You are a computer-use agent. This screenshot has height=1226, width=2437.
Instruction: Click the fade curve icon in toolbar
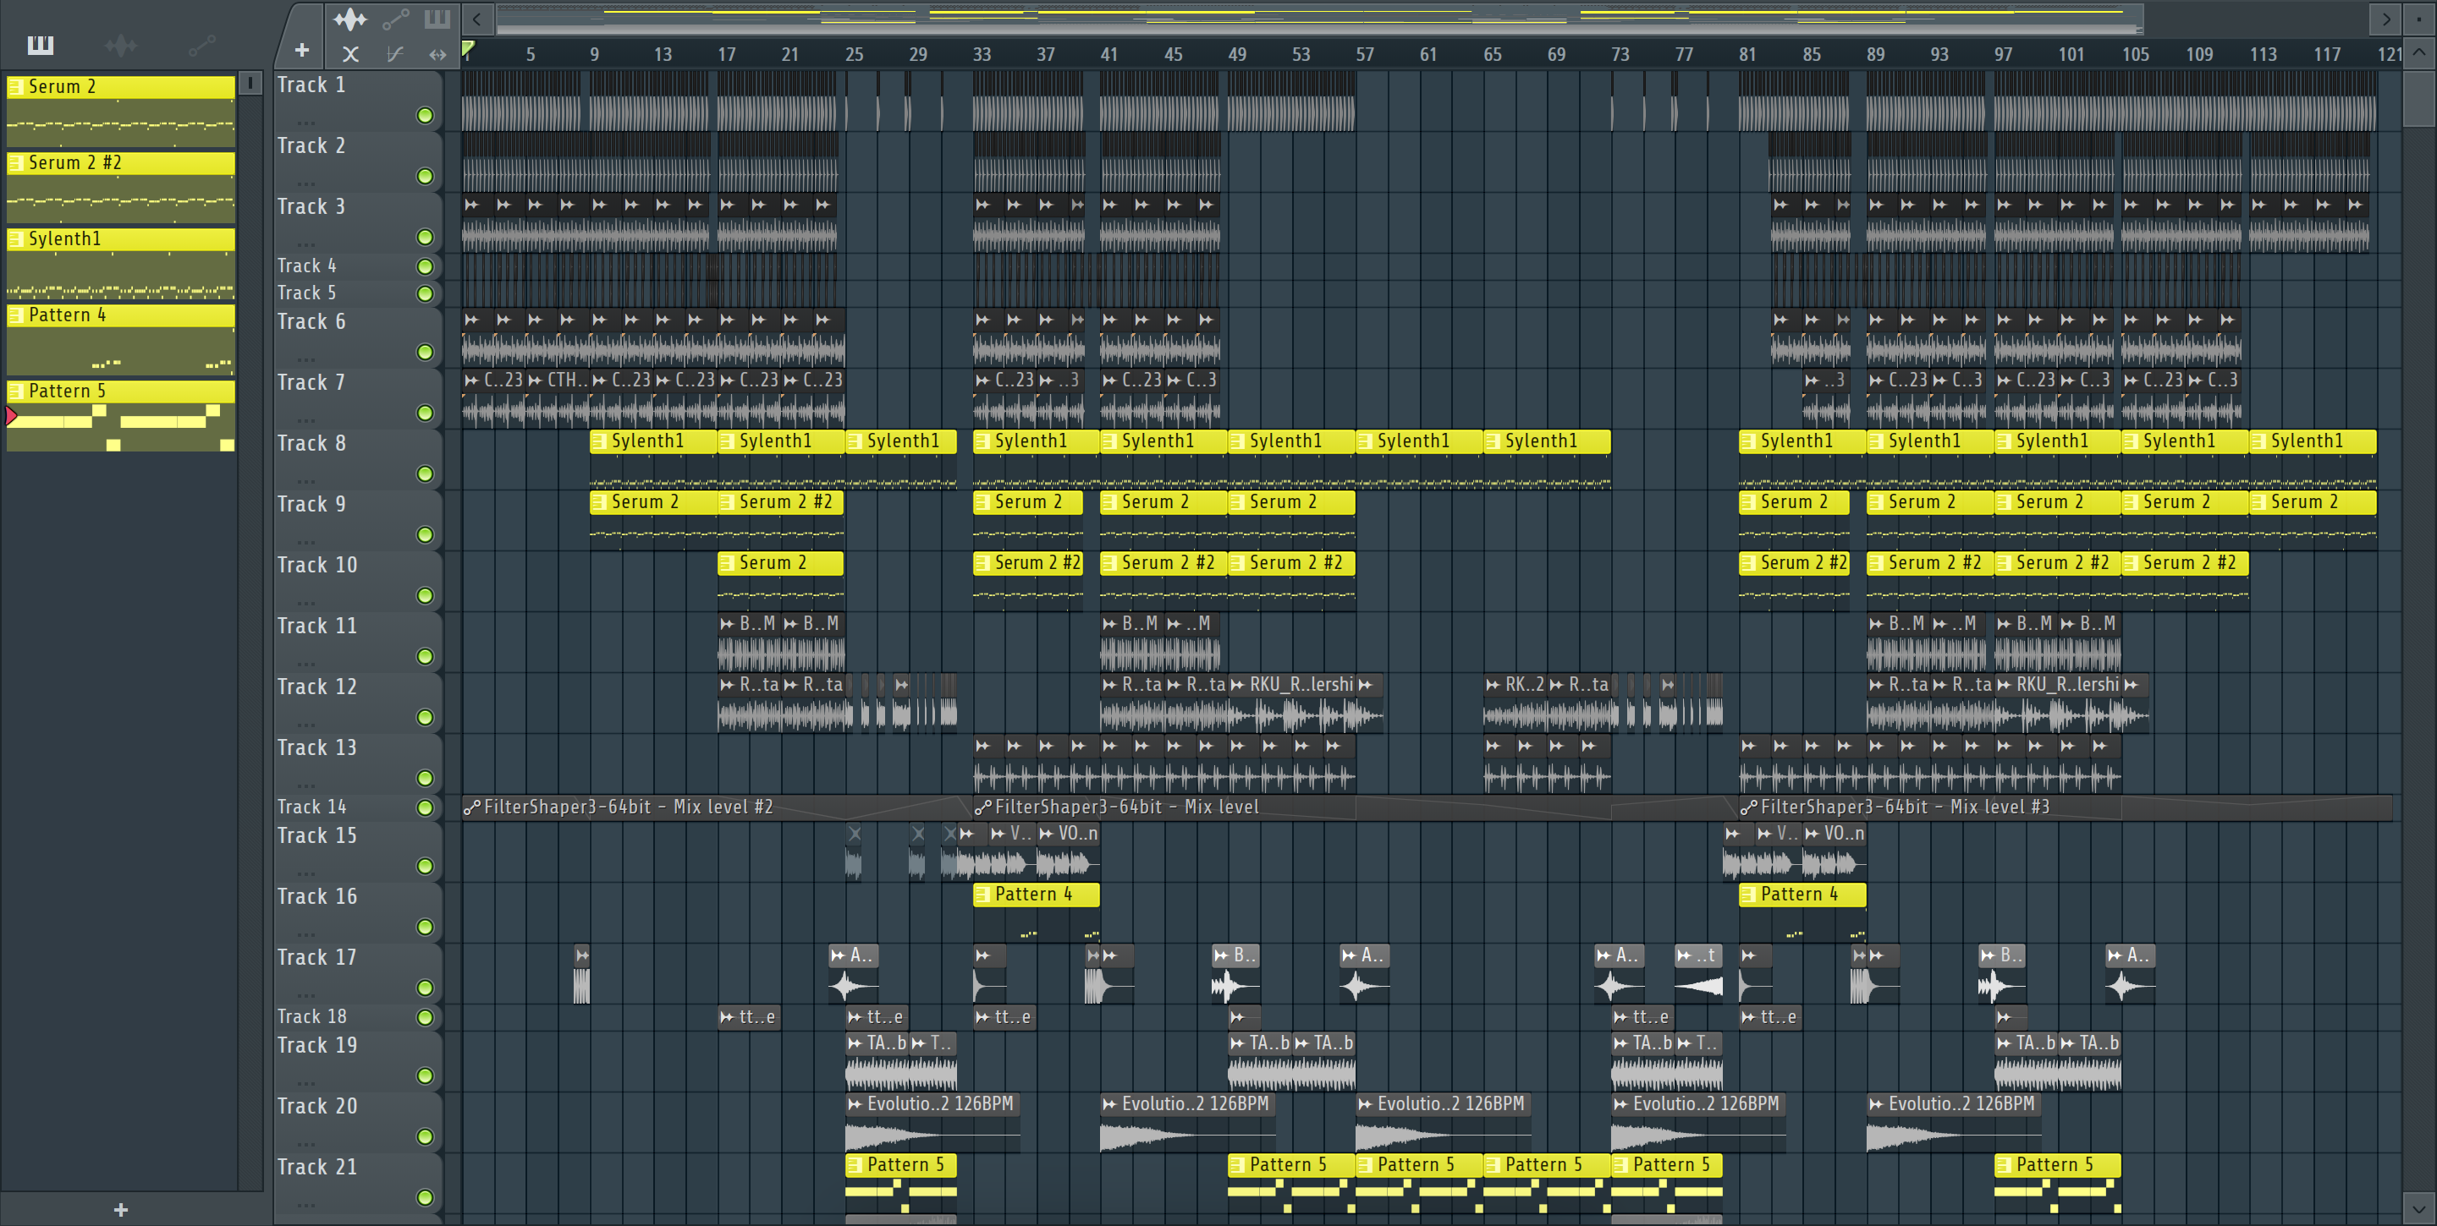click(394, 54)
